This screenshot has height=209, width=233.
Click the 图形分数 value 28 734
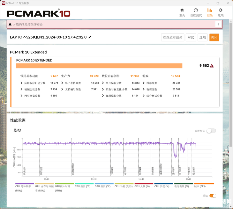[176, 83]
